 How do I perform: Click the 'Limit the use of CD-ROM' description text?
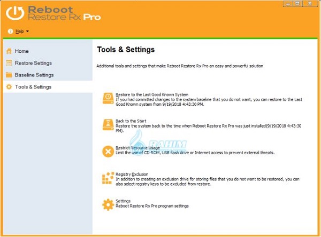[x=195, y=153]
